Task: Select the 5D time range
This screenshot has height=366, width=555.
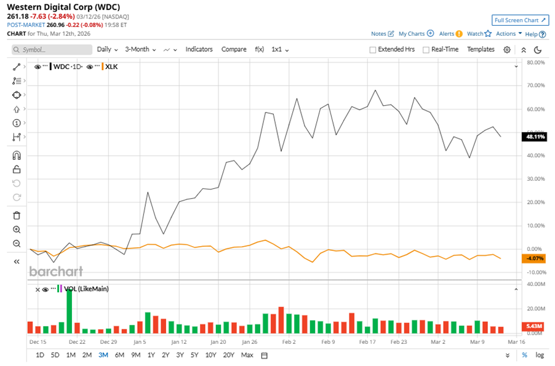Action: (55, 355)
